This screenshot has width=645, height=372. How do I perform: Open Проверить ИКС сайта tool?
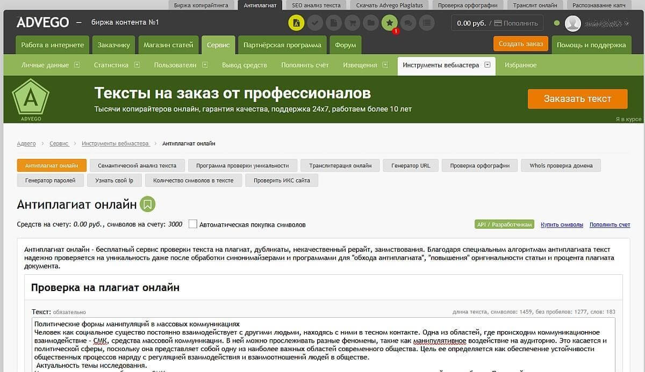282,180
